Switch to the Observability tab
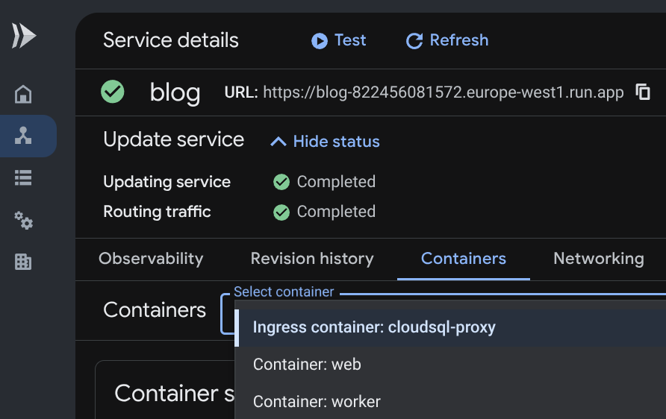The width and height of the screenshot is (666, 419). (151, 259)
